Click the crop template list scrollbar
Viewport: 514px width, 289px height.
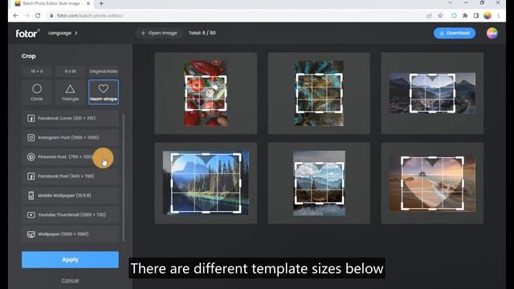123,178
